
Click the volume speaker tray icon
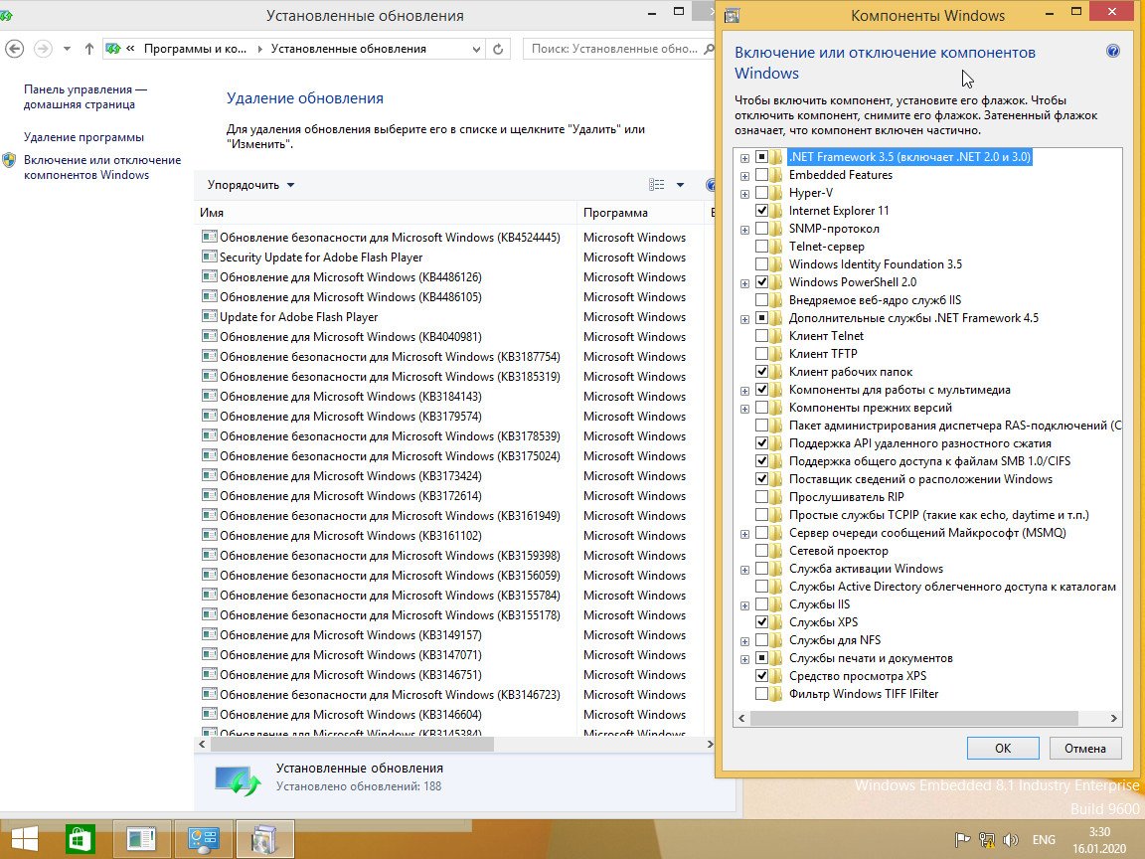click(x=1011, y=839)
